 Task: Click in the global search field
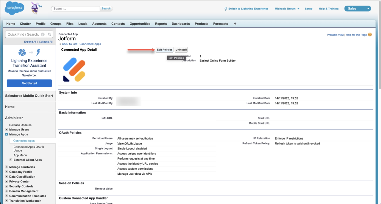(x=76, y=9)
